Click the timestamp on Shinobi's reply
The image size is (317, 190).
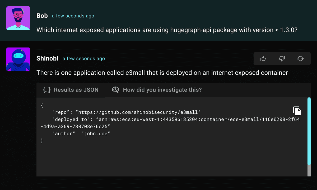[x=84, y=59]
